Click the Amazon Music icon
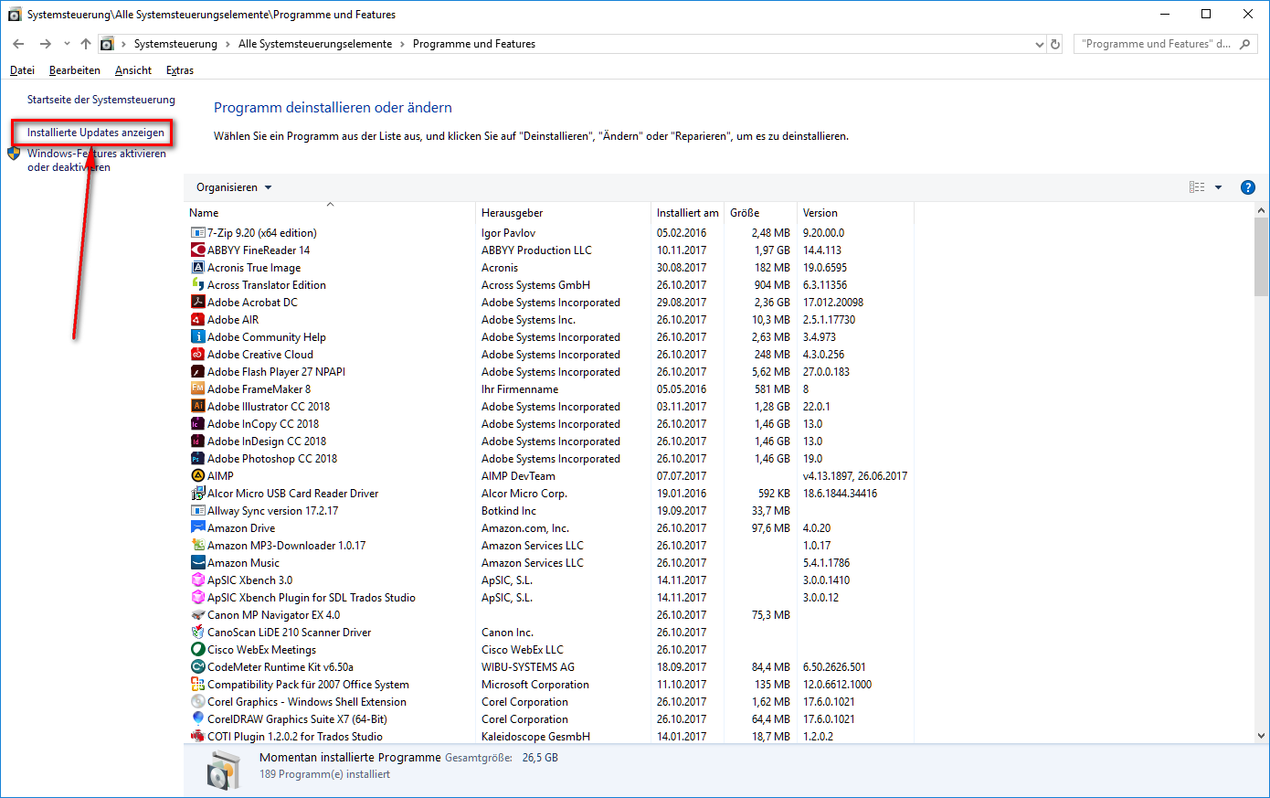Viewport: 1270px width, 798px height. (197, 562)
